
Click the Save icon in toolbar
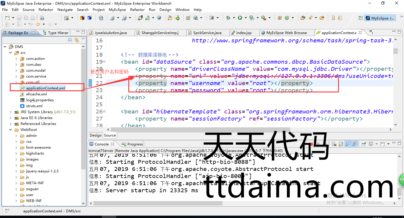19,18
